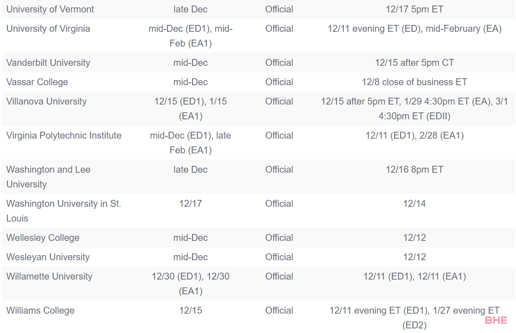Click the Washington and Lee University name
Viewport: 516px width, 333px height.
48,177
